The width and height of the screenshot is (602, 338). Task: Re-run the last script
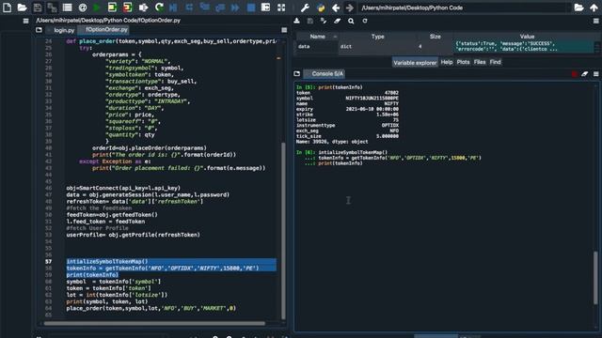pos(159,8)
